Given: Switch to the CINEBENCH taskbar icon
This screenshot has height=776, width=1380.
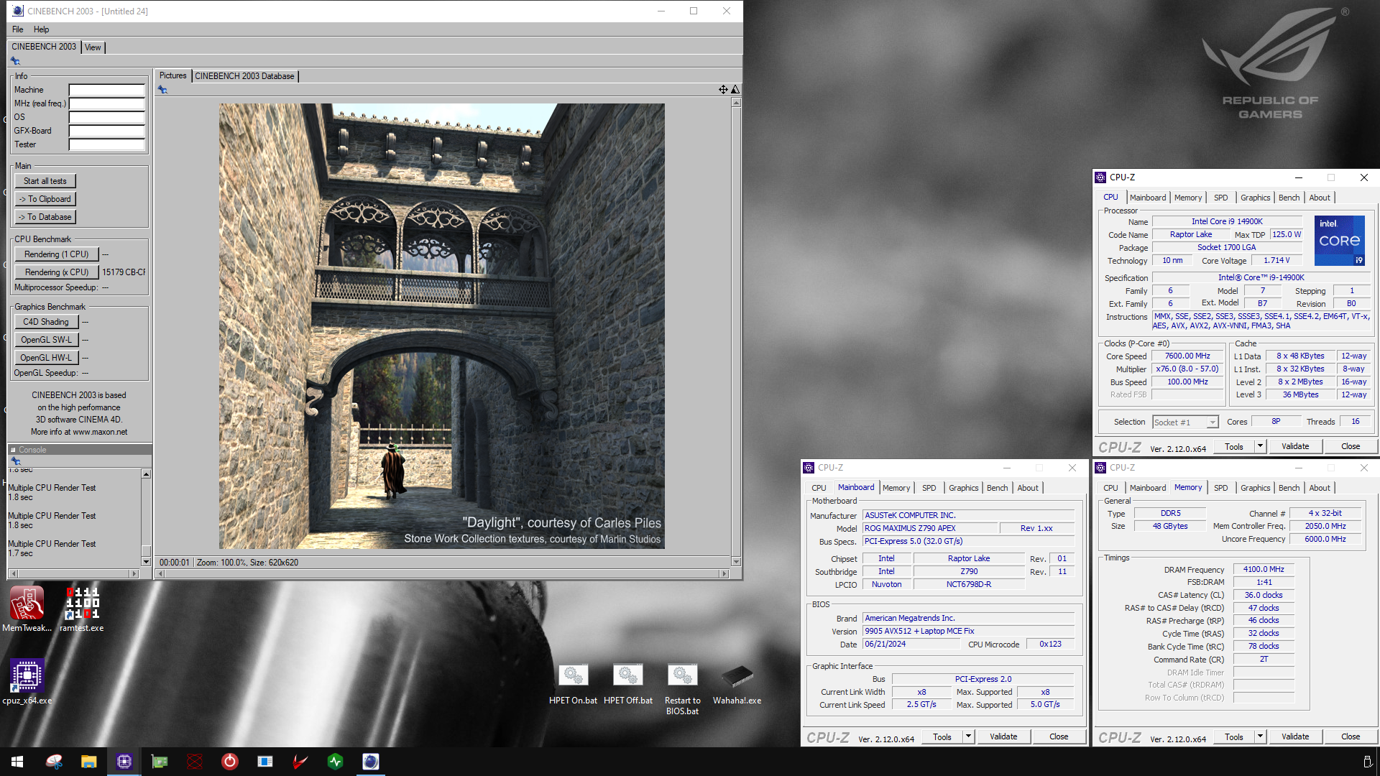Looking at the screenshot, I should coord(371,762).
